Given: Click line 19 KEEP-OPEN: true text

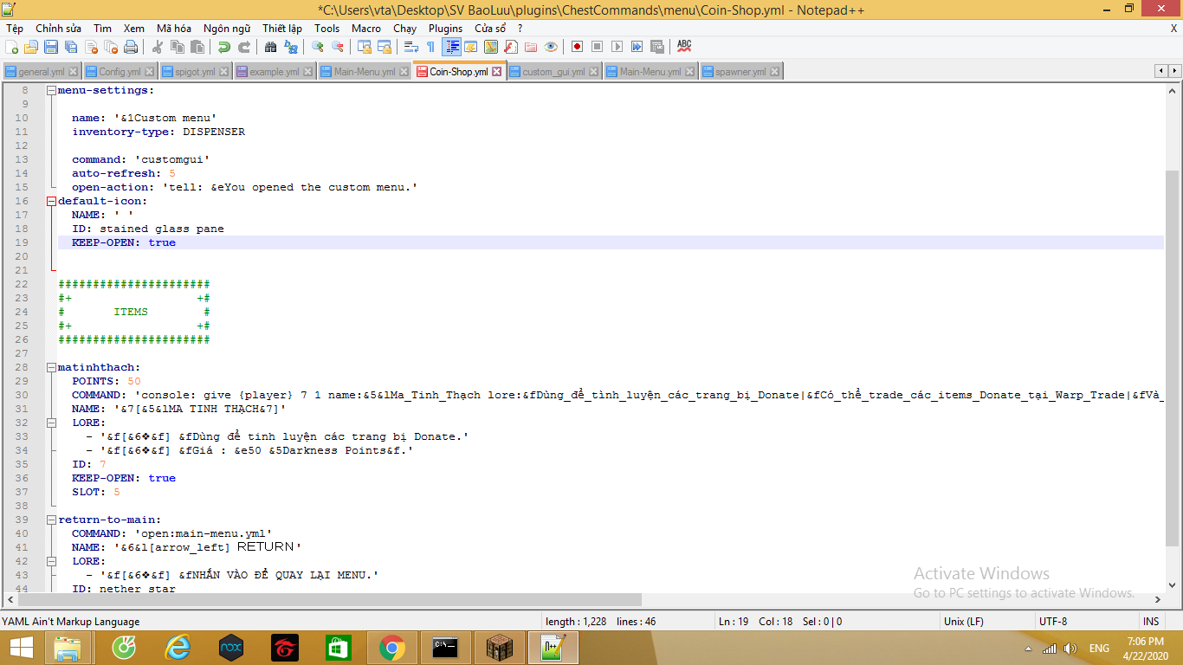Looking at the screenshot, I should coord(124,242).
